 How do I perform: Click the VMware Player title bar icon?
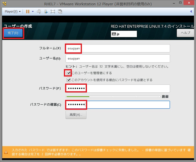click(x=5, y=3)
